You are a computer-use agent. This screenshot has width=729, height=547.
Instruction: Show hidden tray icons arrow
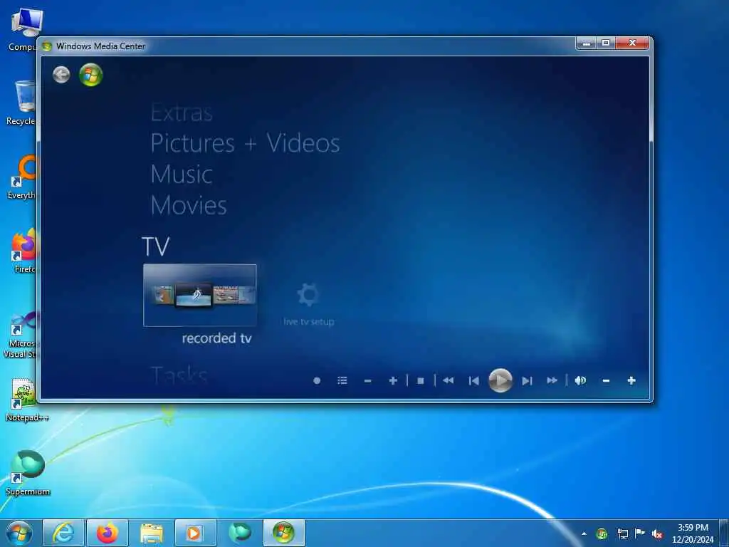tap(584, 533)
